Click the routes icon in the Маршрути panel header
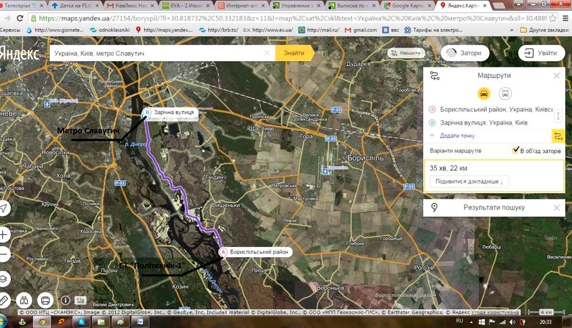572x328 pixels. [435, 76]
